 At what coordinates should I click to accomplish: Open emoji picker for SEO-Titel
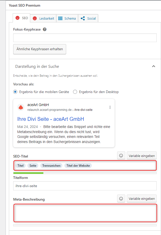pos(121,155)
